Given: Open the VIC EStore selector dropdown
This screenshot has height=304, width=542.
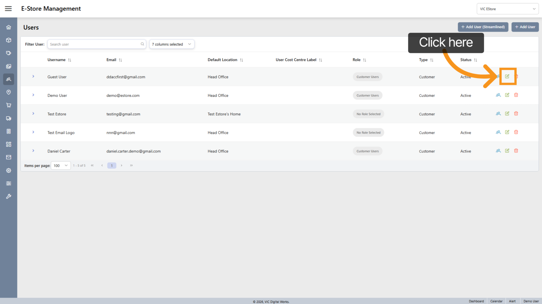Looking at the screenshot, I should click(x=507, y=9).
